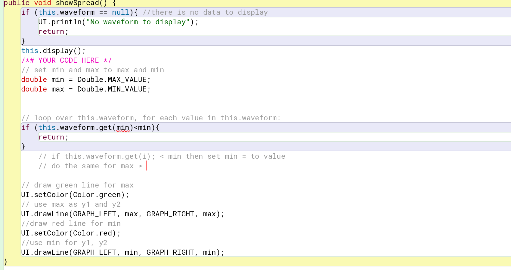This screenshot has height=270, width=511.
Task: Click the 'if (this.waveform.get(min)<min){' line
Action: click(90, 127)
